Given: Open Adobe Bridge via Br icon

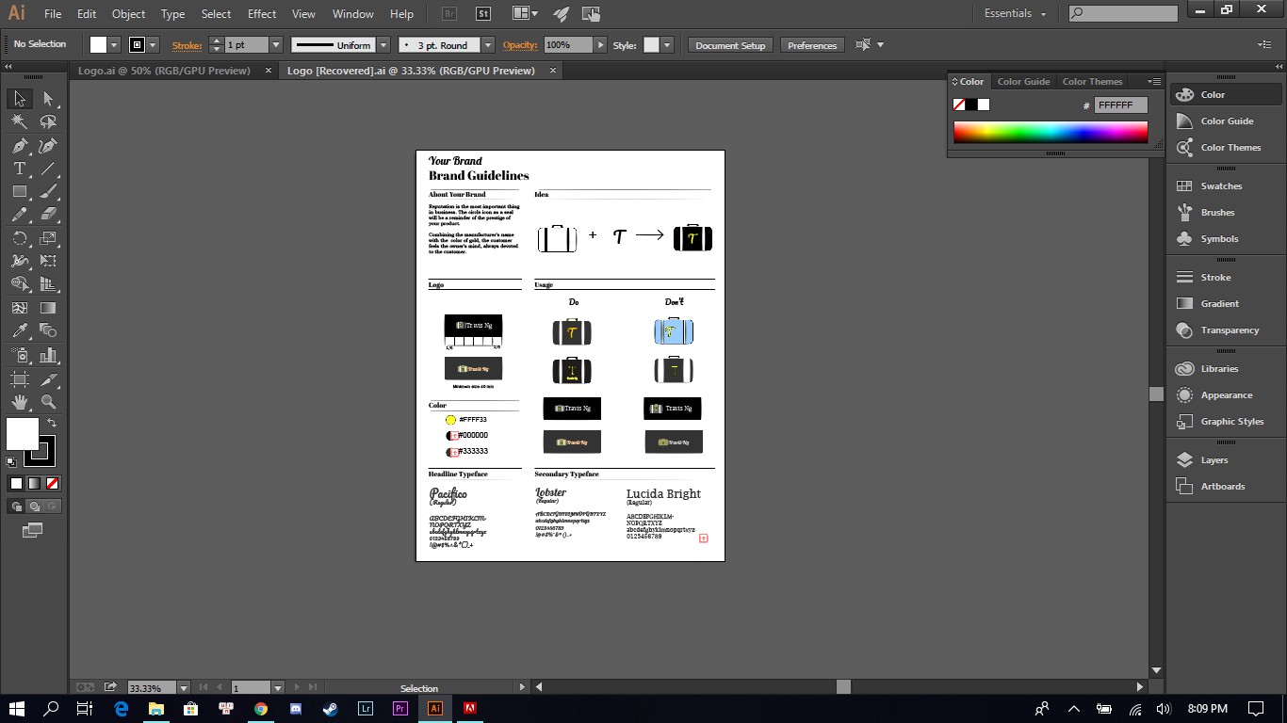Looking at the screenshot, I should [x=449, y=14].
